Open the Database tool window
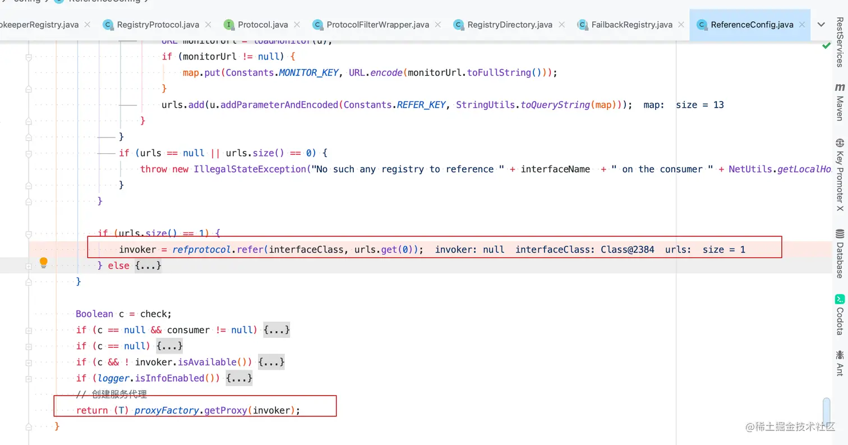This screenshot has width=848, height=445. (x=840, y=253)
